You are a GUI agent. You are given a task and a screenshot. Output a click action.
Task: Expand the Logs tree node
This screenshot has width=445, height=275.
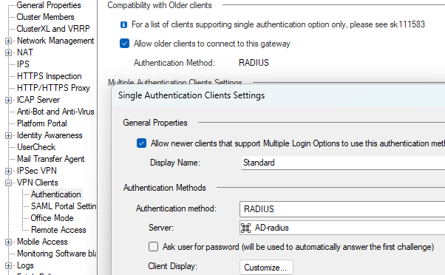point(9,266)
